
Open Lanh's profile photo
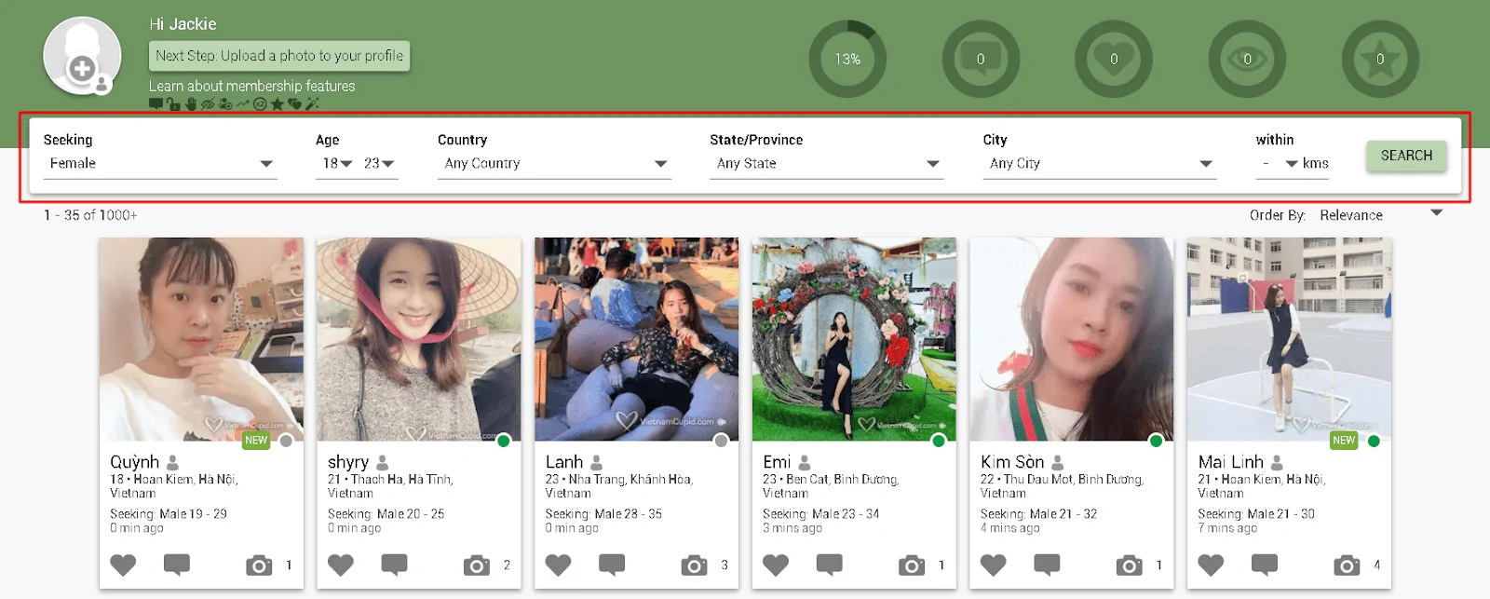coord(636,339)
